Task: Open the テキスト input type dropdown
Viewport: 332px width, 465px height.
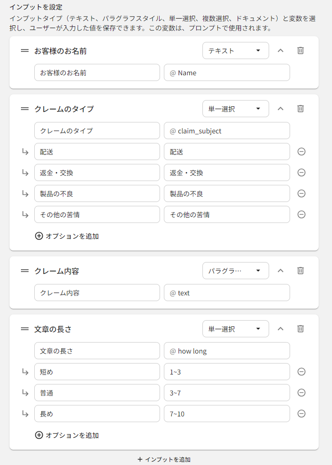Action: 235,51
